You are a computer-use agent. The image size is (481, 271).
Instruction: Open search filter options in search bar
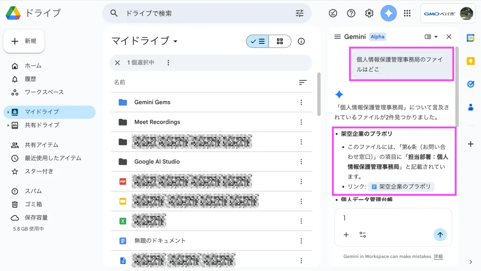(x=299, y=13)
